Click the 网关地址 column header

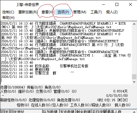point(26,112)
